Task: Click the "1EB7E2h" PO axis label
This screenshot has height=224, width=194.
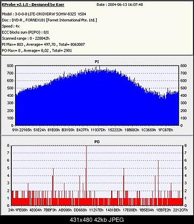Action: [x=163, y=210]
